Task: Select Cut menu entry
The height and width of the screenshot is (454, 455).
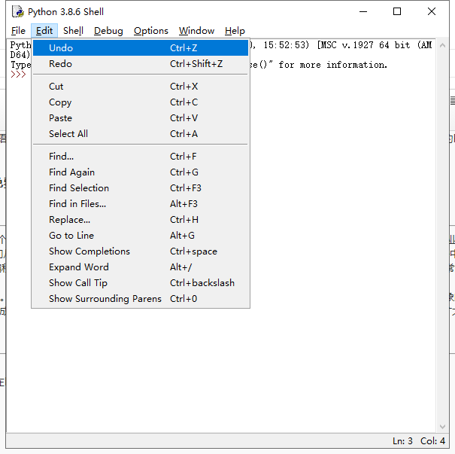Action: 141,87
